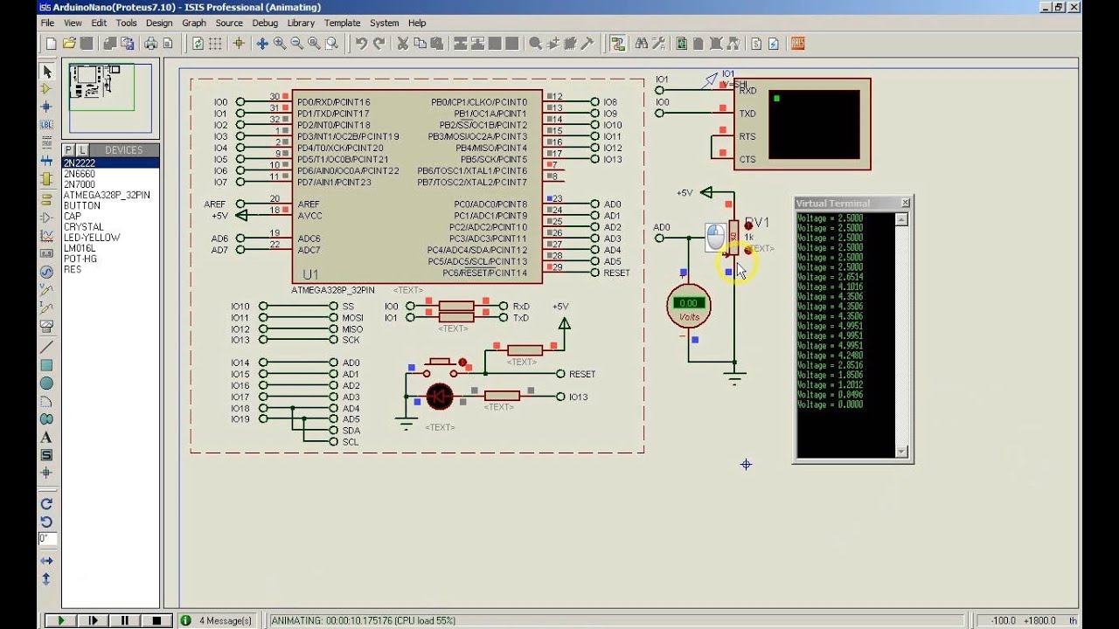Click the ATMEGA328P U1 chip body
This screenshot has width=1119, height=629.
tap(416, 187)
